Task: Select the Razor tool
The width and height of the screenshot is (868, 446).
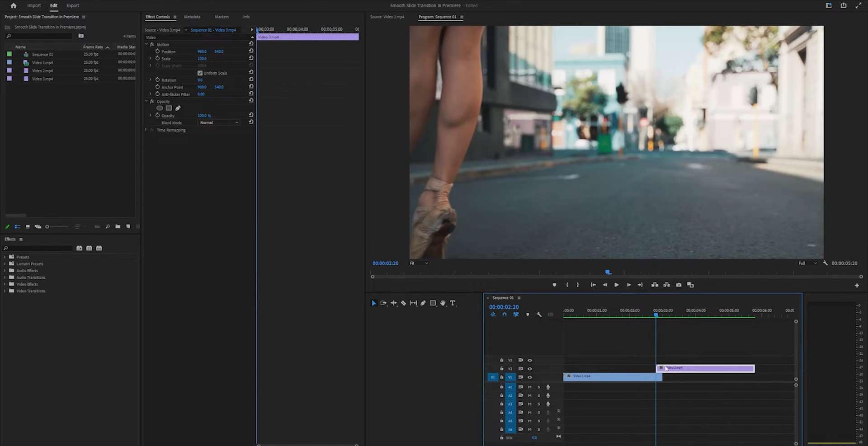Action: pos(403,303)
